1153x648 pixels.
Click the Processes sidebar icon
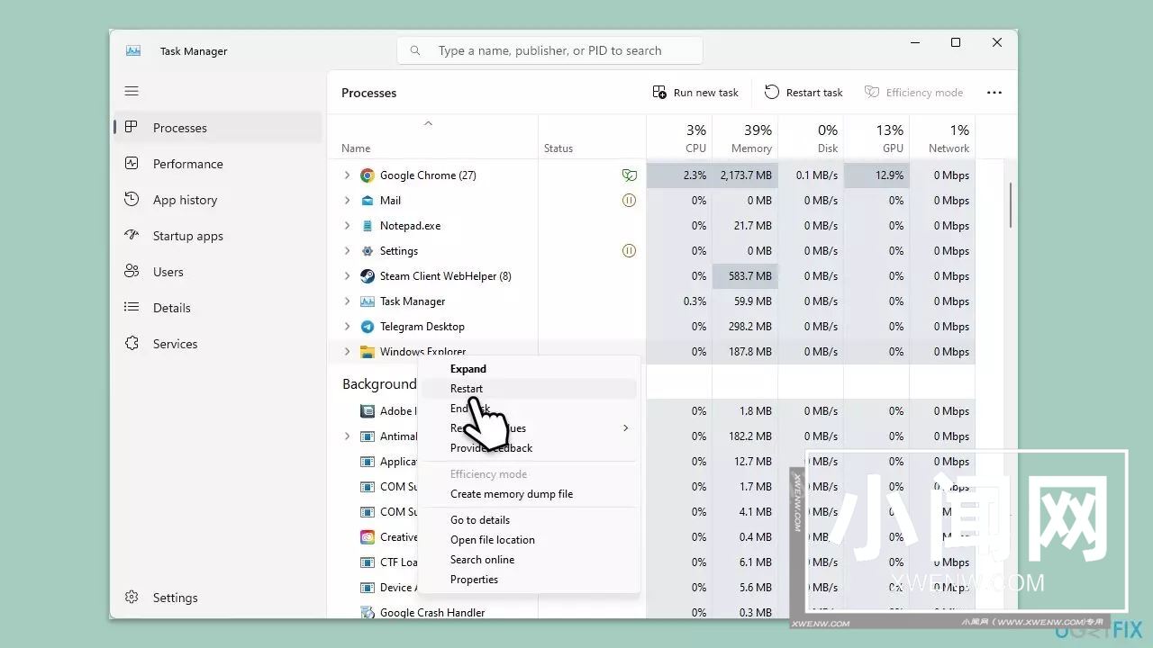pos(132,128)
